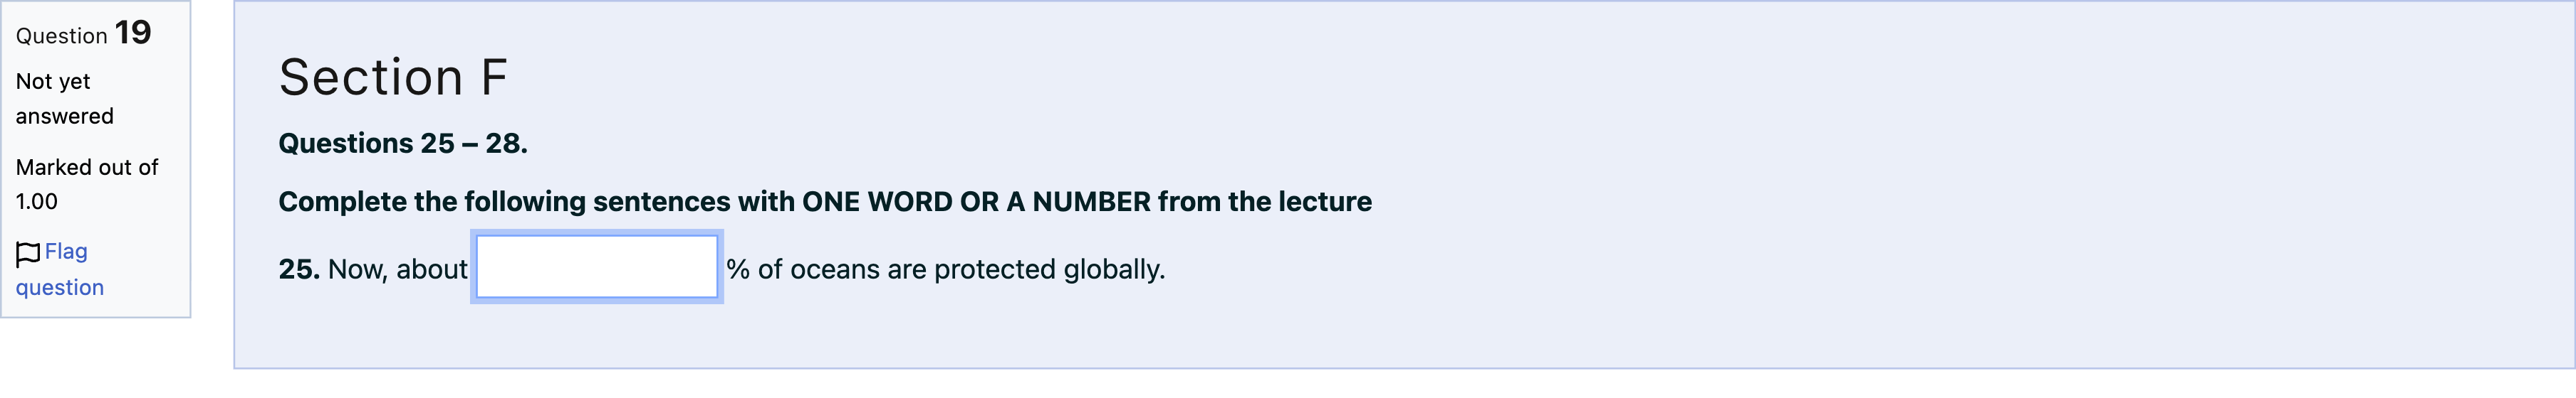Image resolution: width=2576 pixels, height=398 pixels.
Task: Click the flag icon beside Flag question
Action: coord(28,253)
